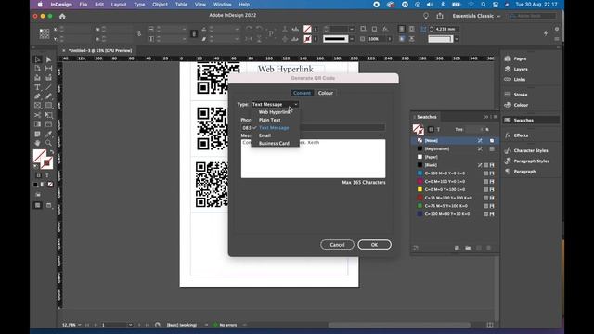Select the Direct Selection tool
This screenshot has height=334, width=594.
[x=48, y=59]
